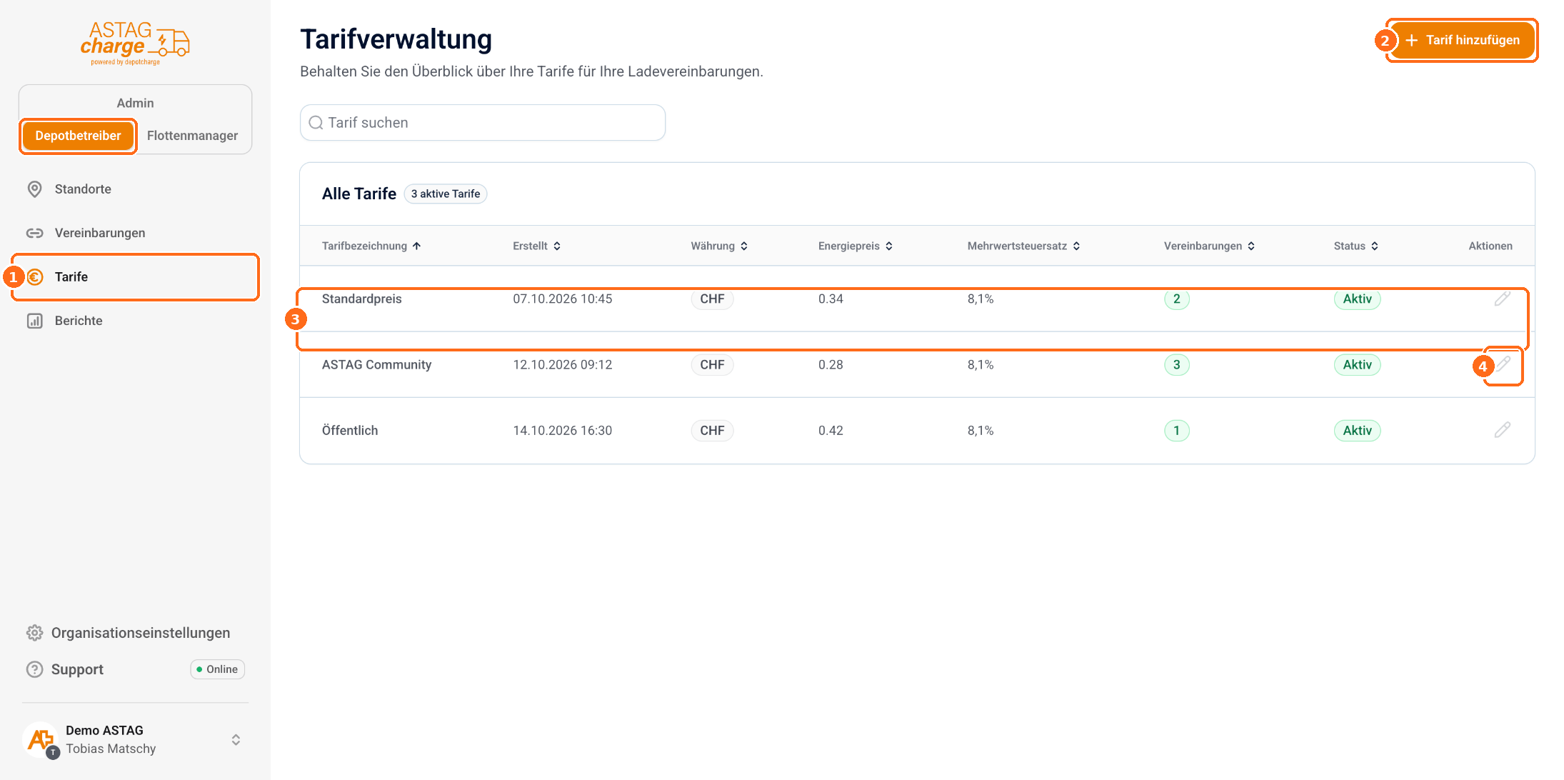Screen dimensions: 1564x780
Task: Click the CHF badge in Standardpreis row
Action: pyautogui.click(x=712, y=299)
